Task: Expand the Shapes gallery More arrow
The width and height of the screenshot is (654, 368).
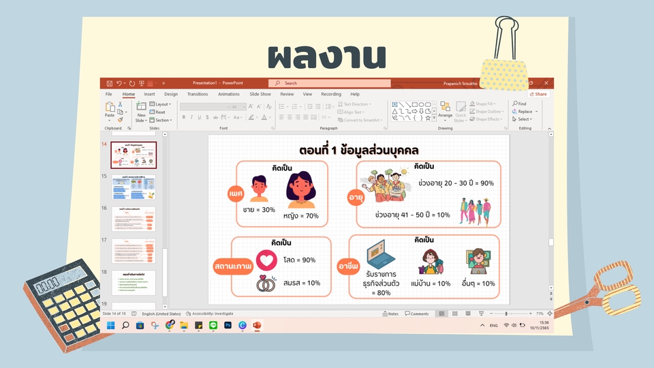Action: (435, 119)
